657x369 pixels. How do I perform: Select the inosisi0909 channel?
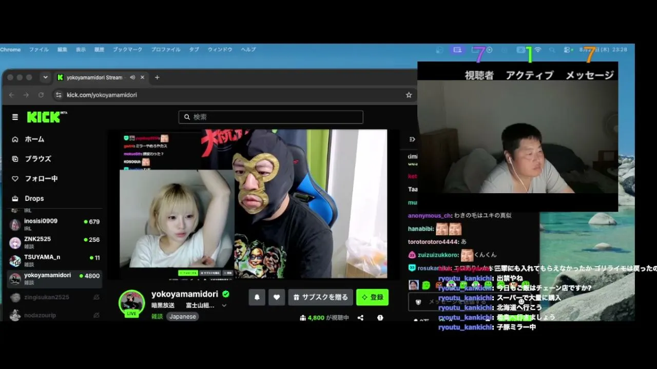[54, 224]
